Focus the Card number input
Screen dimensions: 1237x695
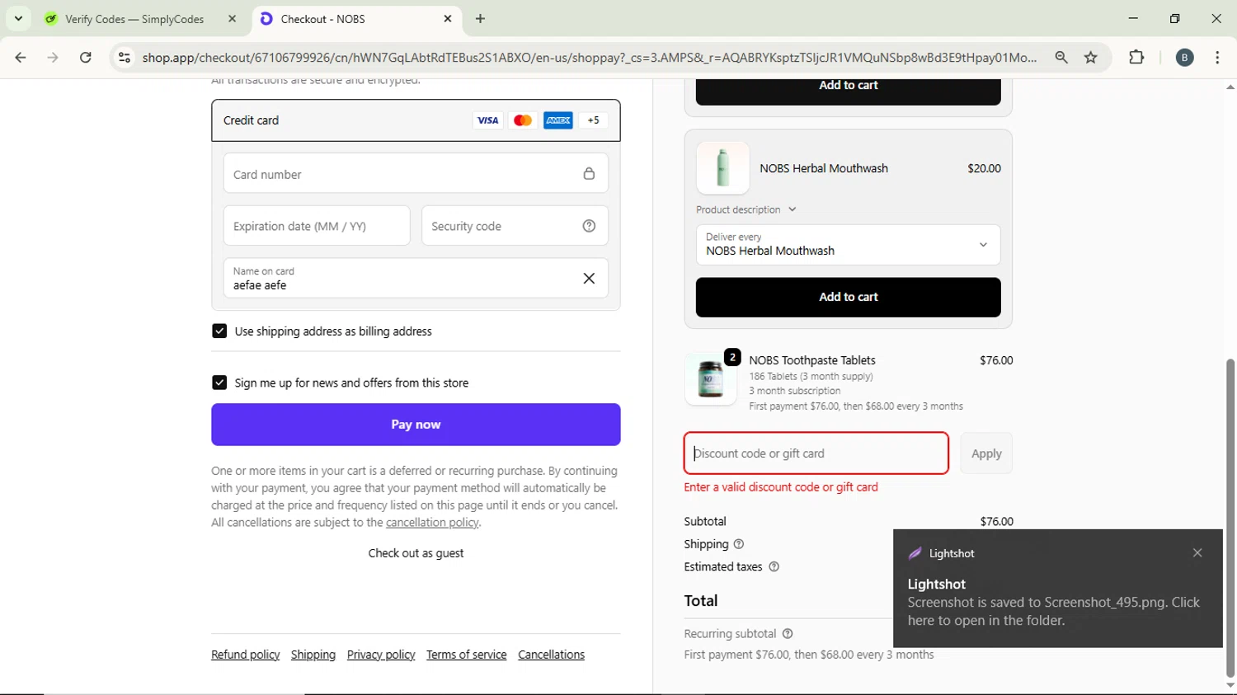click(416, 174)
